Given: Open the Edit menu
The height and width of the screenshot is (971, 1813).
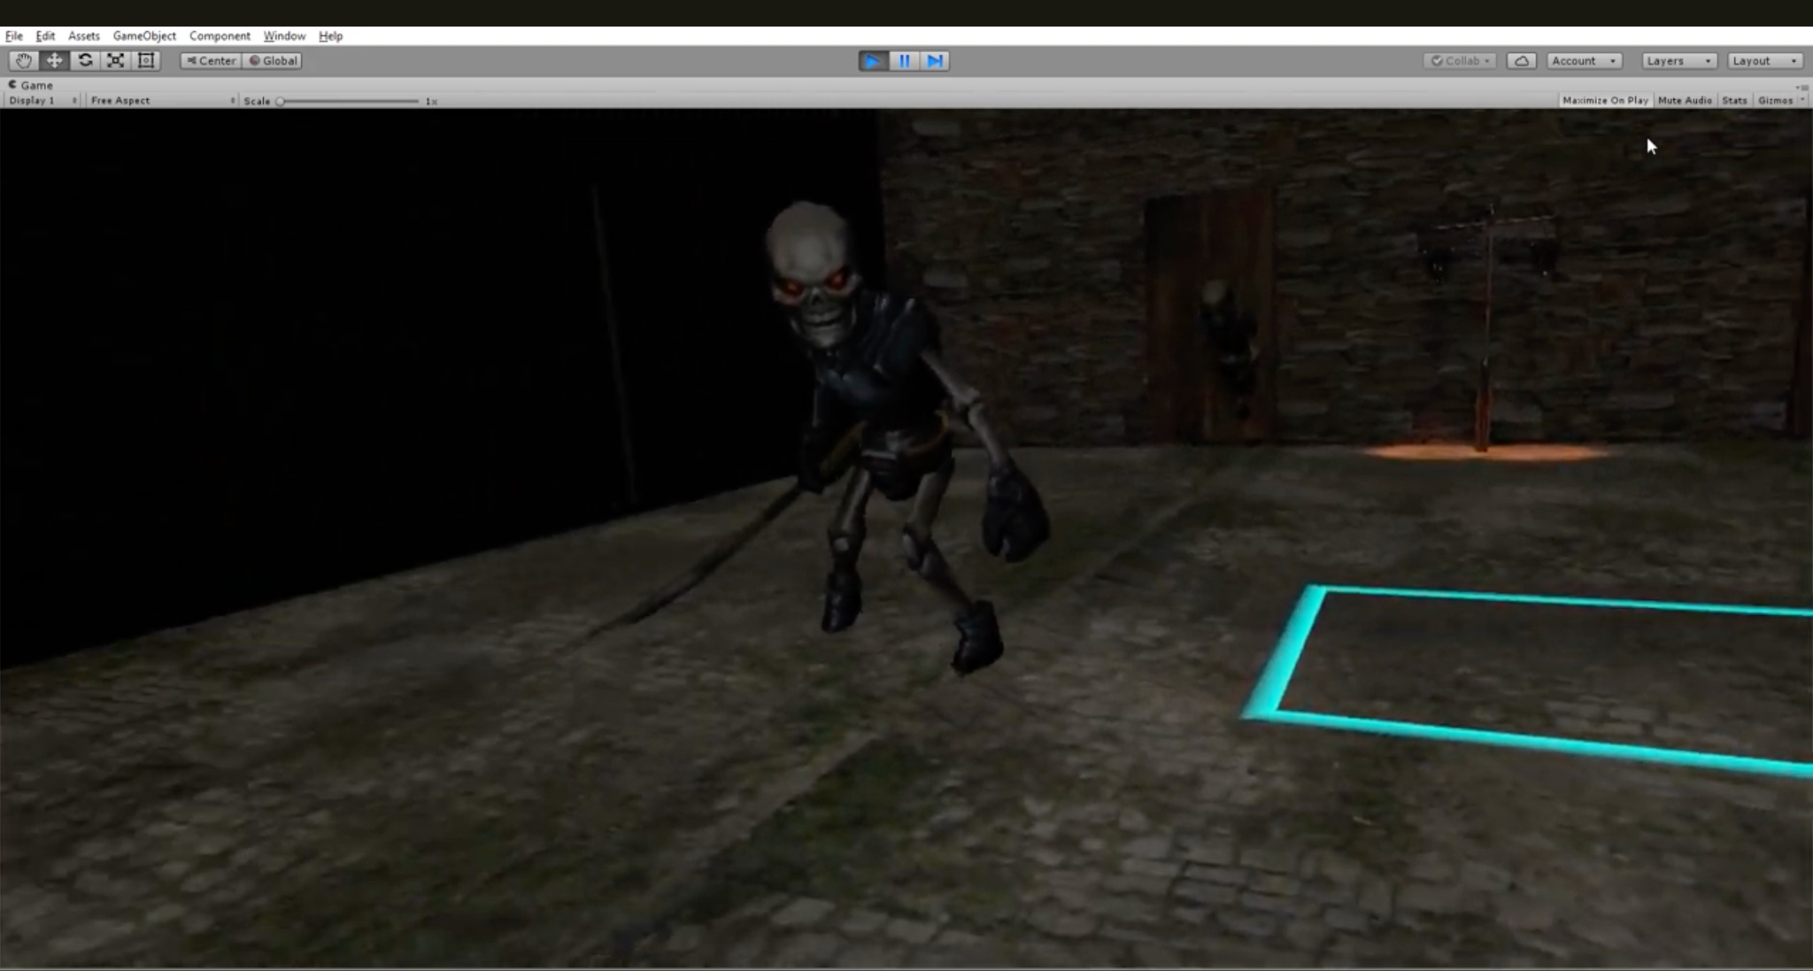Looking at the screenshot, I should [45, 35].
